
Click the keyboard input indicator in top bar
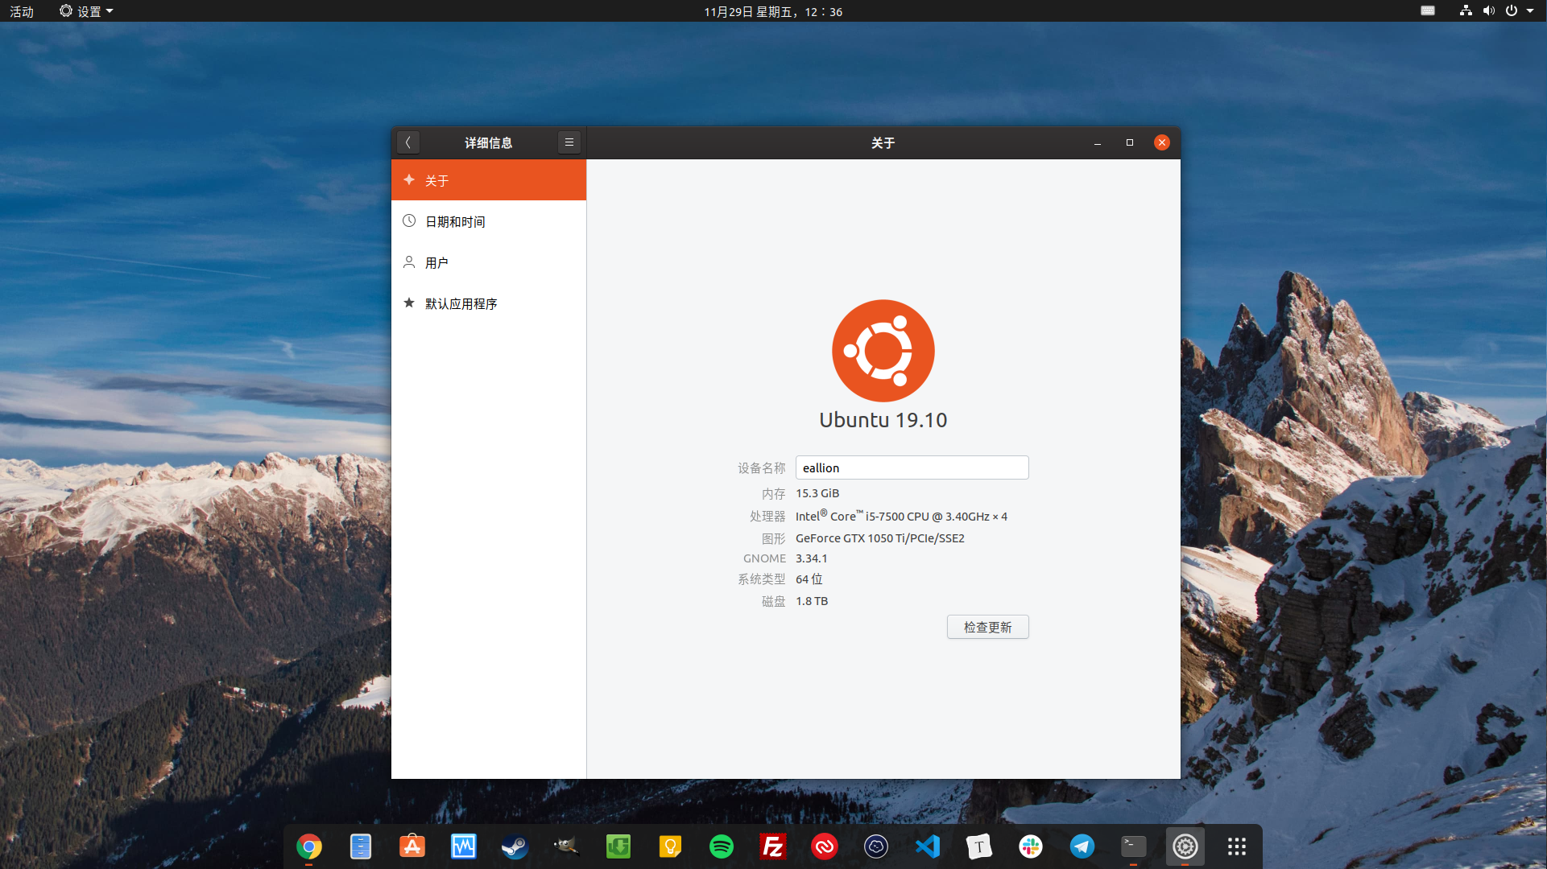coord(1428,11)
